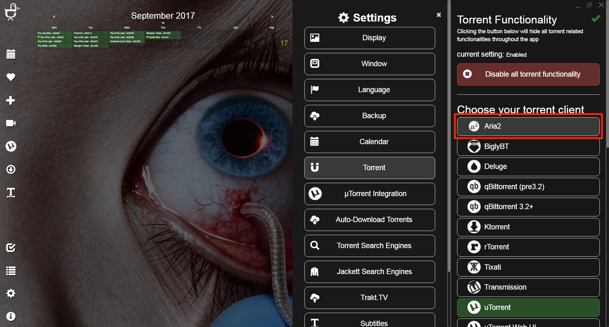Open the video camera sidebar icon
Image resolution: width=609 pixels, height=327 pixels.
tap(11, 123)
